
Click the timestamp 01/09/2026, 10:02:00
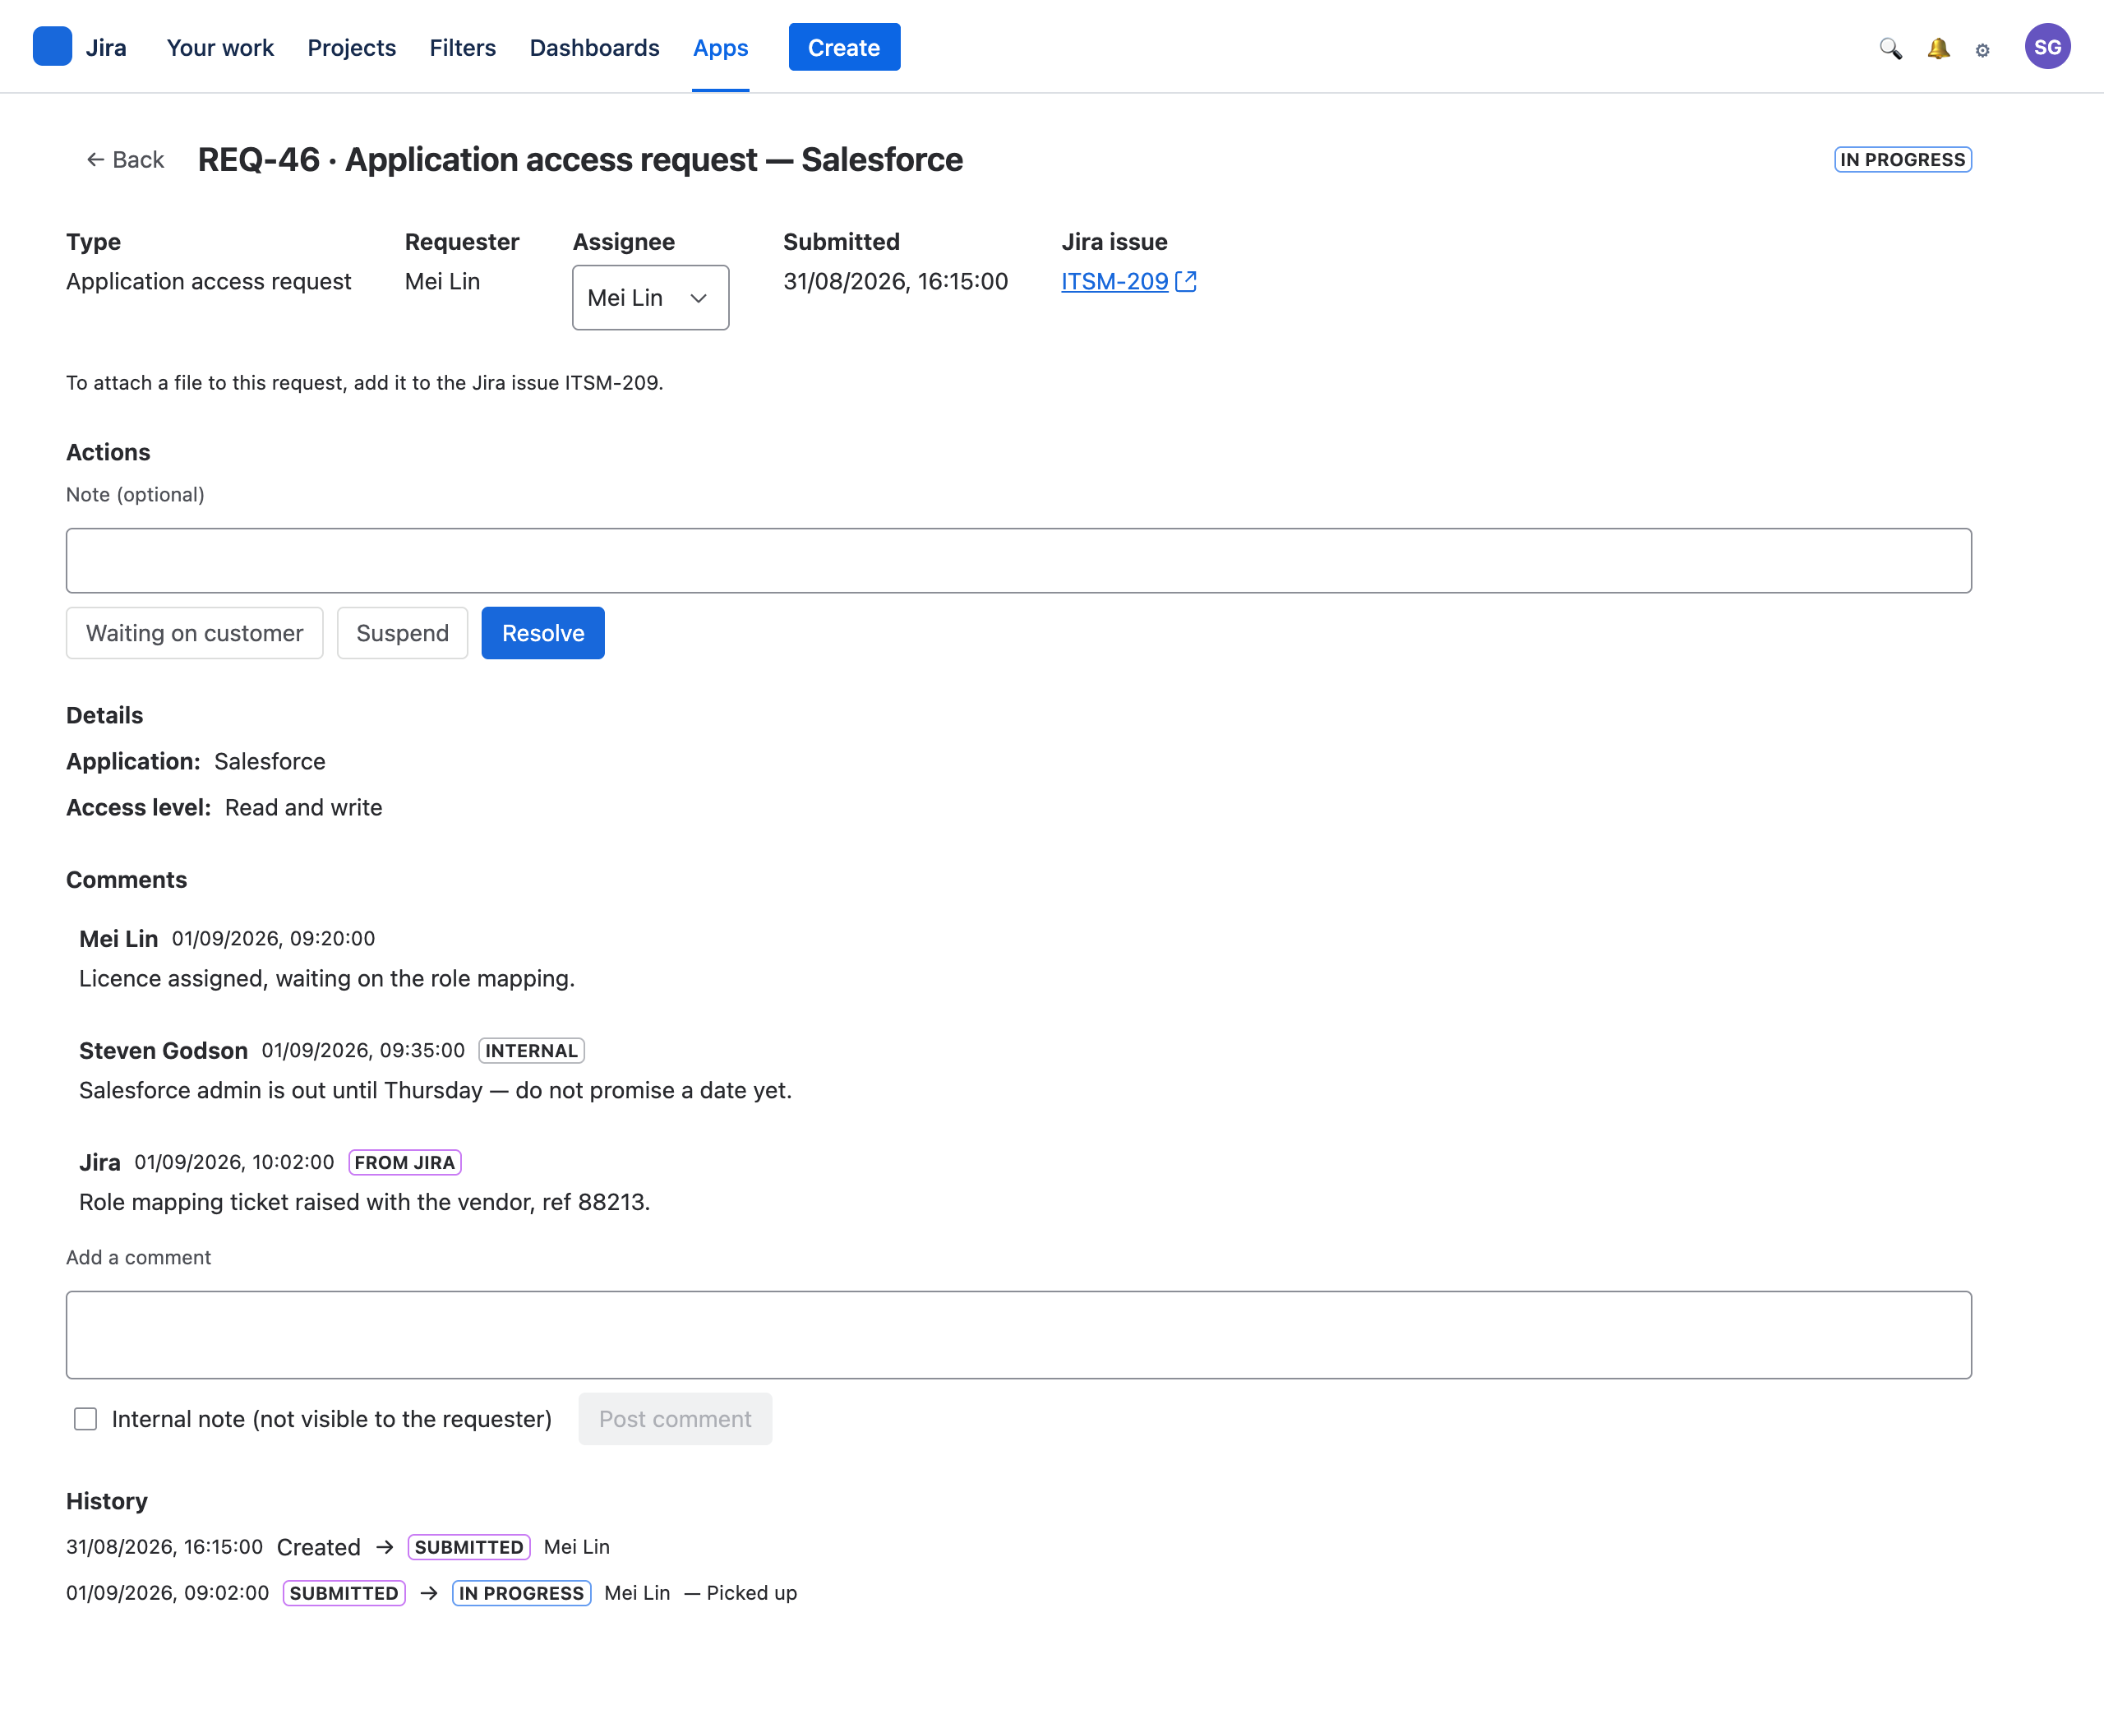point(234,1162)
